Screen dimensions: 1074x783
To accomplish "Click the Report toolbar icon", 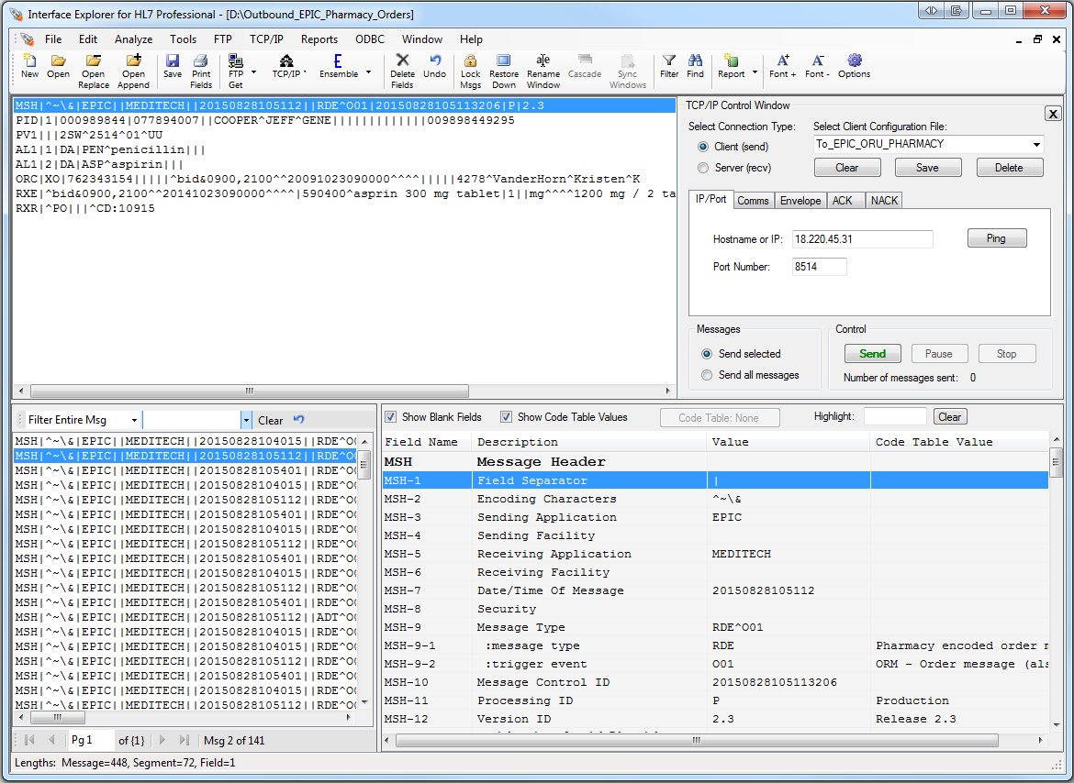I will tap(731, 67).
